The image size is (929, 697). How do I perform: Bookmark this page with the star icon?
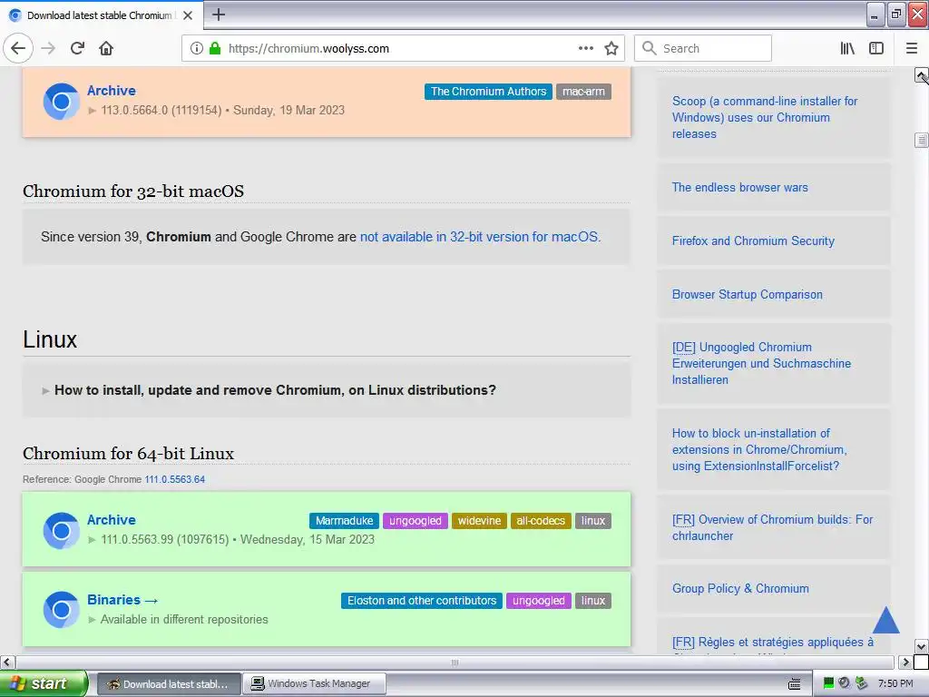pos(611,48)
